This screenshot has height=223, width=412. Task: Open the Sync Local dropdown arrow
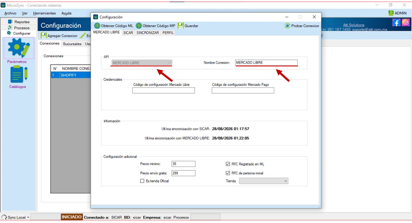28,217
